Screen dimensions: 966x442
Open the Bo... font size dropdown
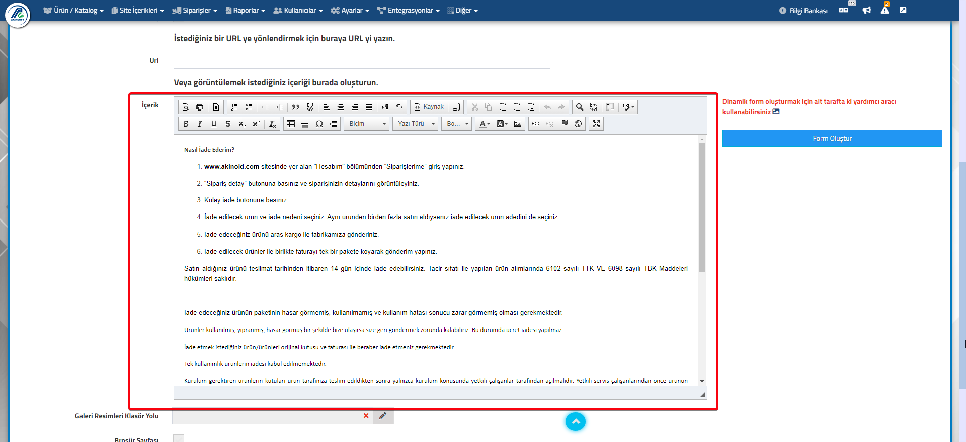(457, 124)
